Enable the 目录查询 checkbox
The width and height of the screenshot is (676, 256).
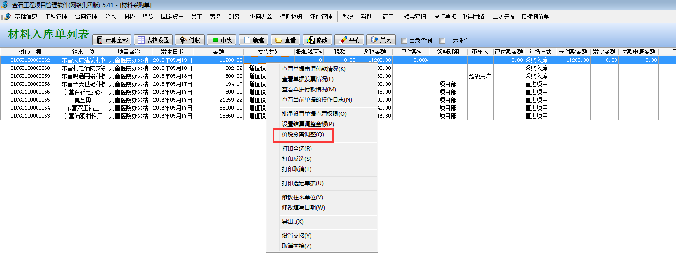404,40
